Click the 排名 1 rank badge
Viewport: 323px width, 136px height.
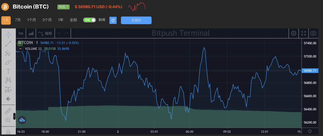click(x=63, y=7)
